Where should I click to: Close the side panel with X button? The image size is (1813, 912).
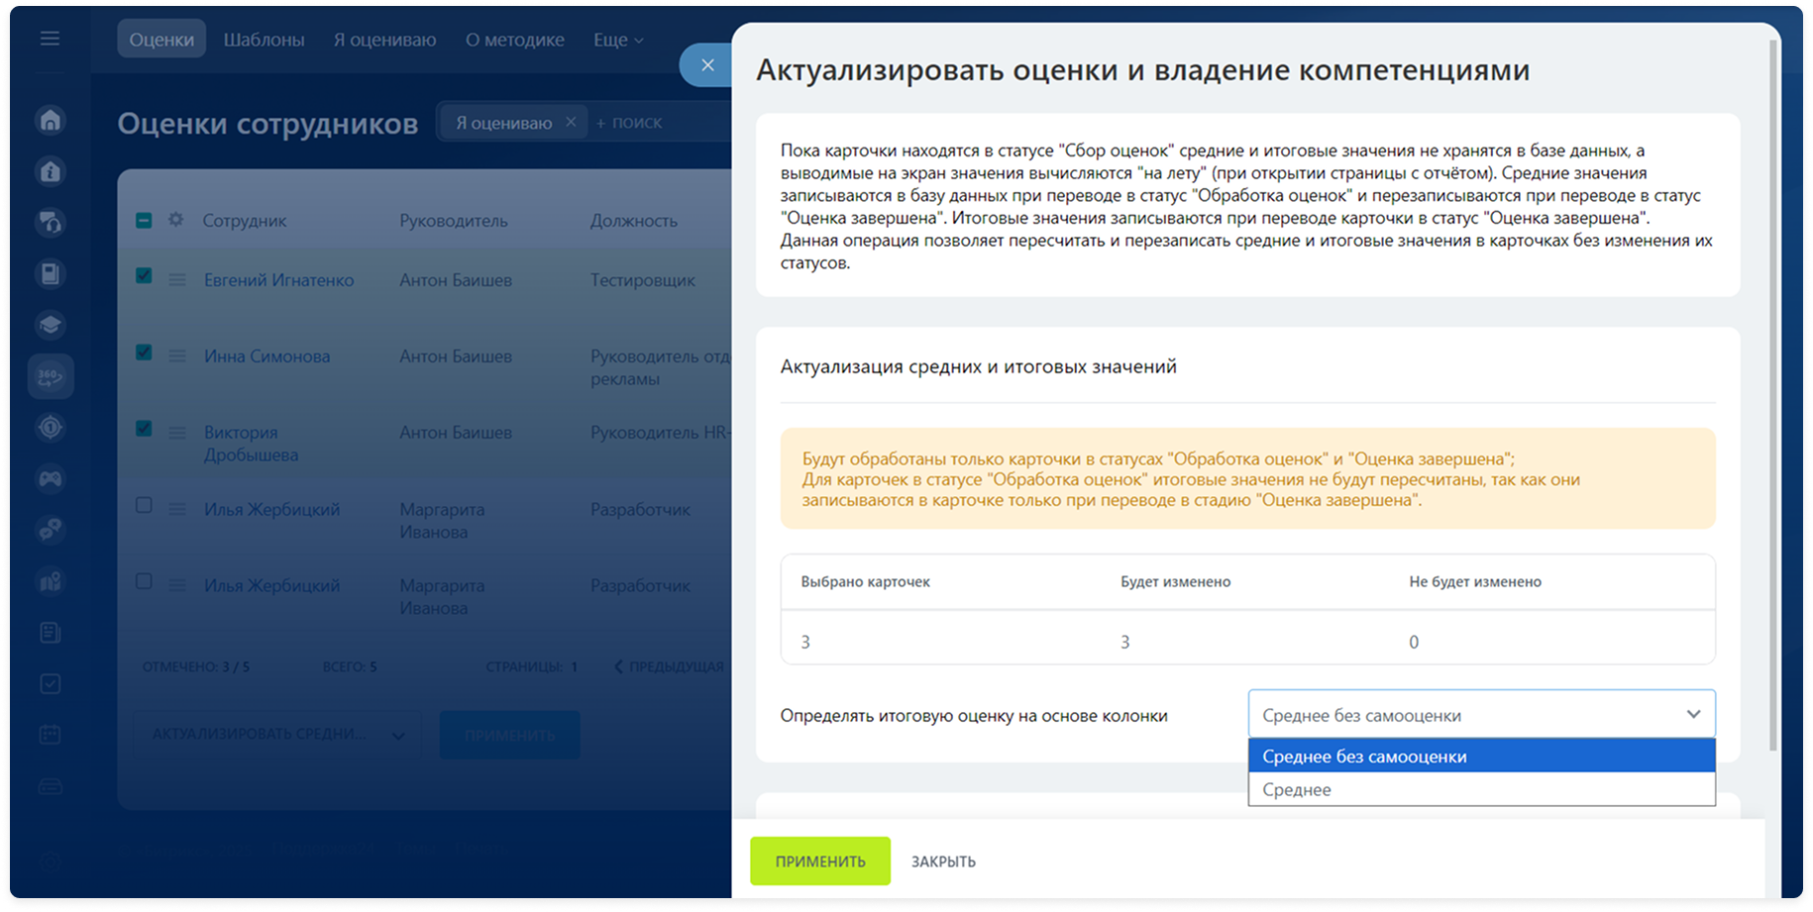coord(706,65)
